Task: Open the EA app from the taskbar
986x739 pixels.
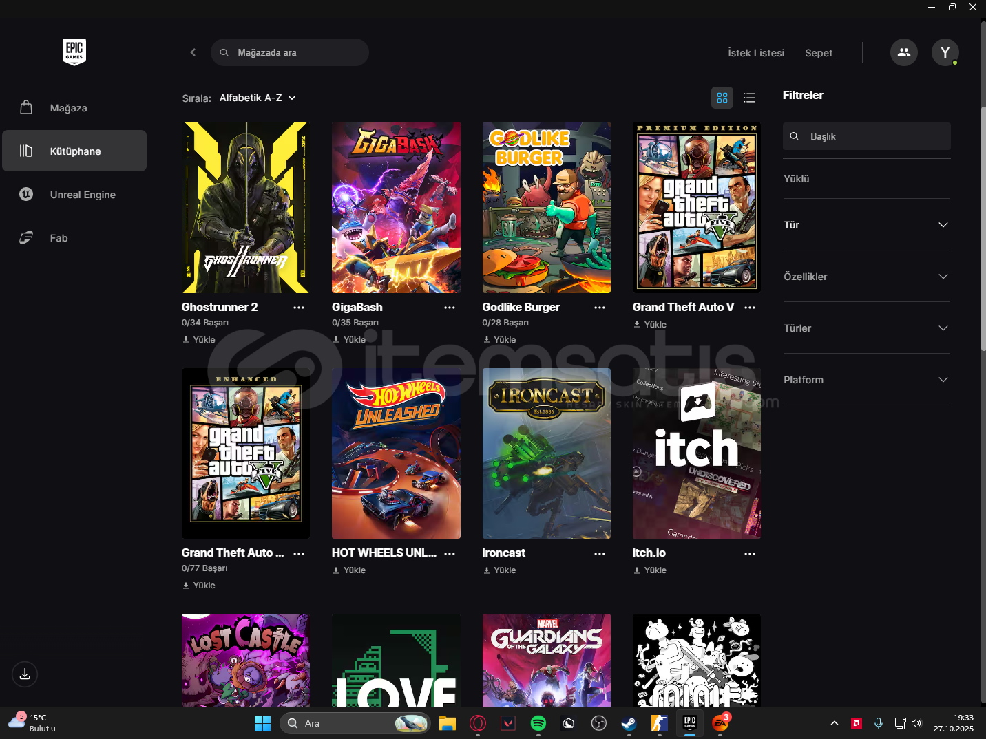Action: pyautogui.click(x=720, y=723)
